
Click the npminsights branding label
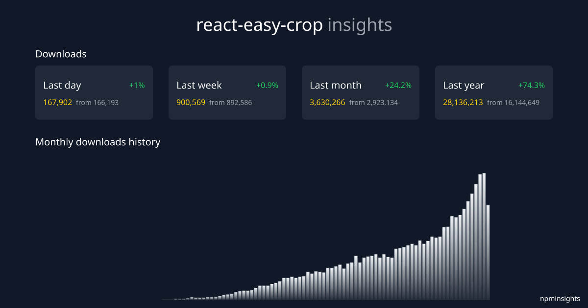click(560, 299)
